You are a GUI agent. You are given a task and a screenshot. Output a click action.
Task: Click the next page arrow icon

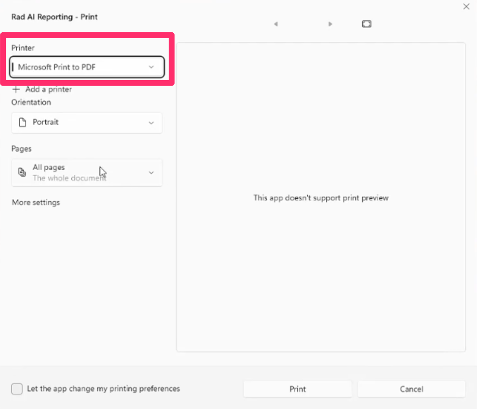point(330,24)
